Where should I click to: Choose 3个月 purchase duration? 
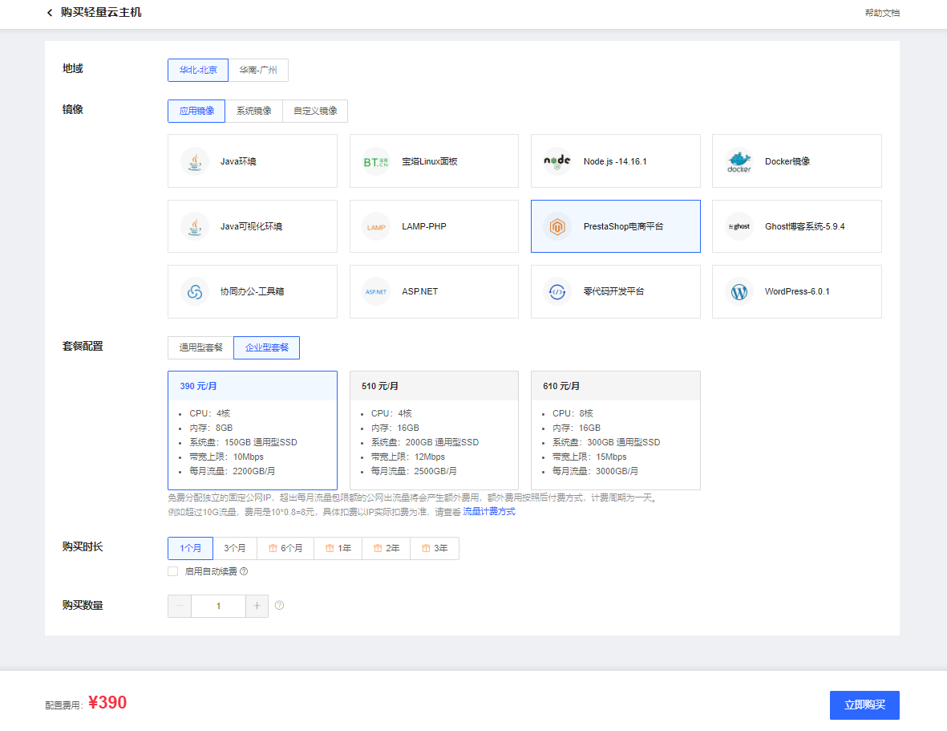pos(235,549)
